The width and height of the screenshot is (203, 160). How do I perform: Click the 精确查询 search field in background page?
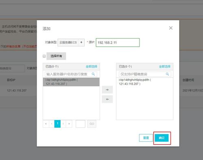click(12, 68)
